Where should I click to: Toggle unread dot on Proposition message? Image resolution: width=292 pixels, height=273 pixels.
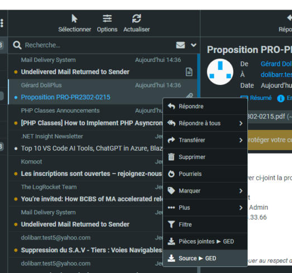tap(16, 97)
